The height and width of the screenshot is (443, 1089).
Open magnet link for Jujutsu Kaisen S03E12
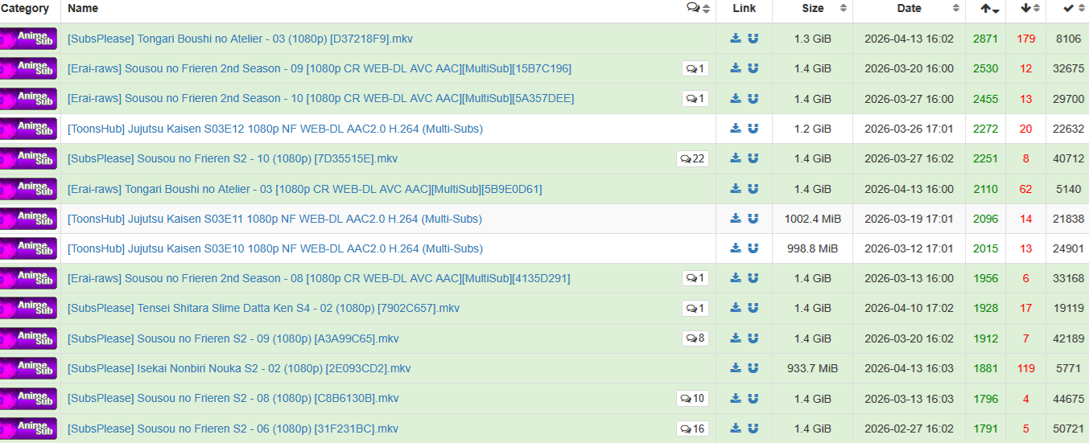pos(753,129)
